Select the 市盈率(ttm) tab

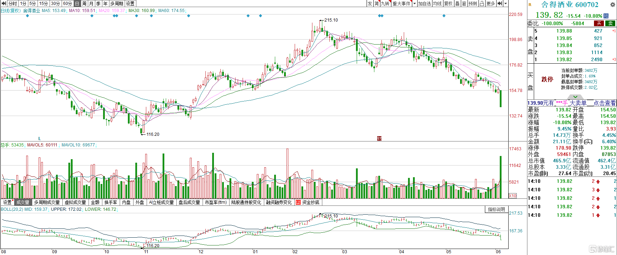216,202
